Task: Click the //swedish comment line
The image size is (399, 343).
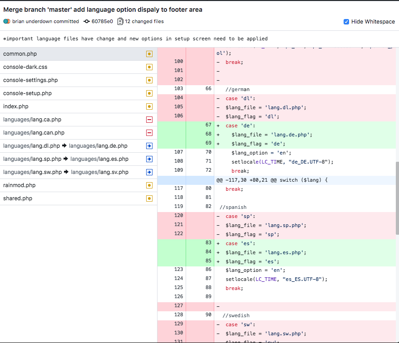Action: (x=276, y=315)
